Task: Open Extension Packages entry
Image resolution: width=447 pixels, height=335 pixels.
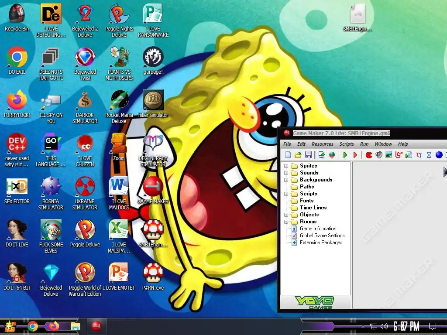Action: 321,243
